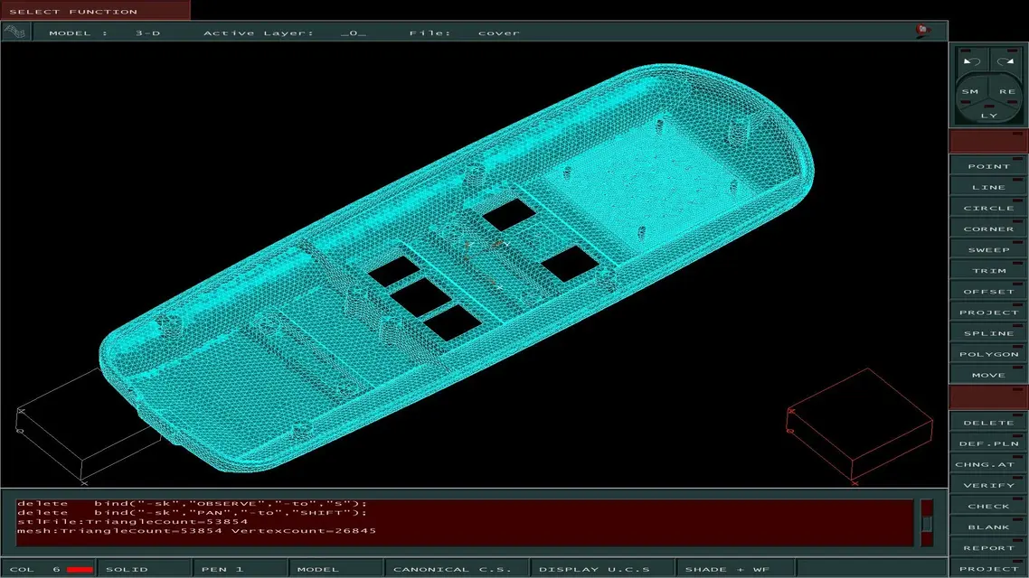Select the RE wheel segment

1007,92
